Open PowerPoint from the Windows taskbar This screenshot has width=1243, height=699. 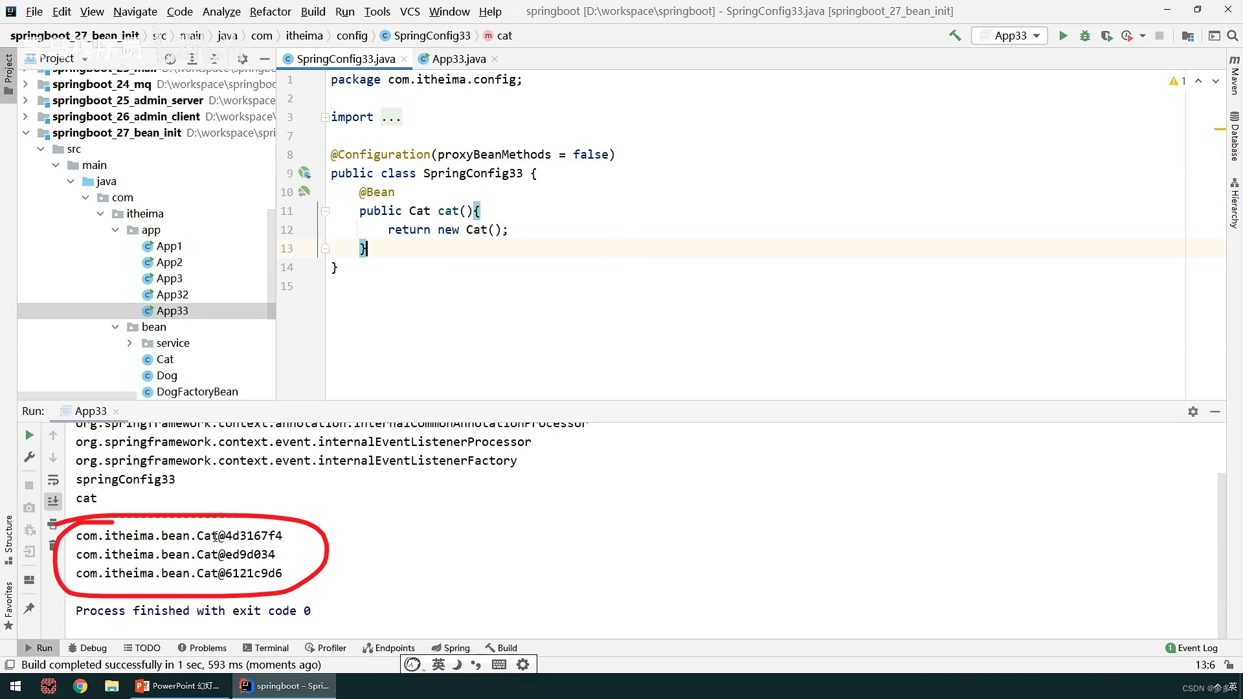point(178,686)
